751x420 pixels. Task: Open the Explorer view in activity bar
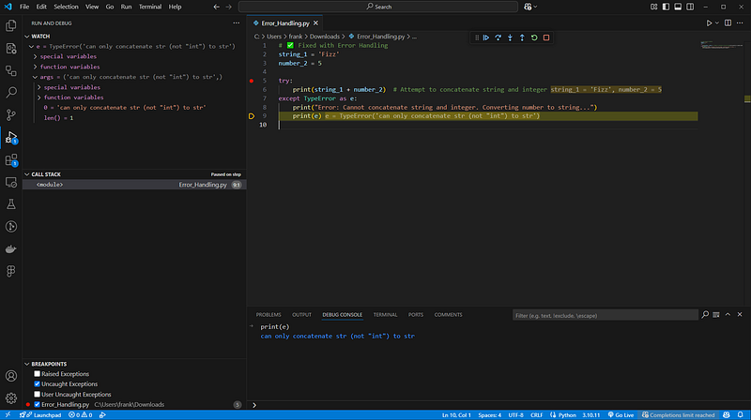(11, 25)
